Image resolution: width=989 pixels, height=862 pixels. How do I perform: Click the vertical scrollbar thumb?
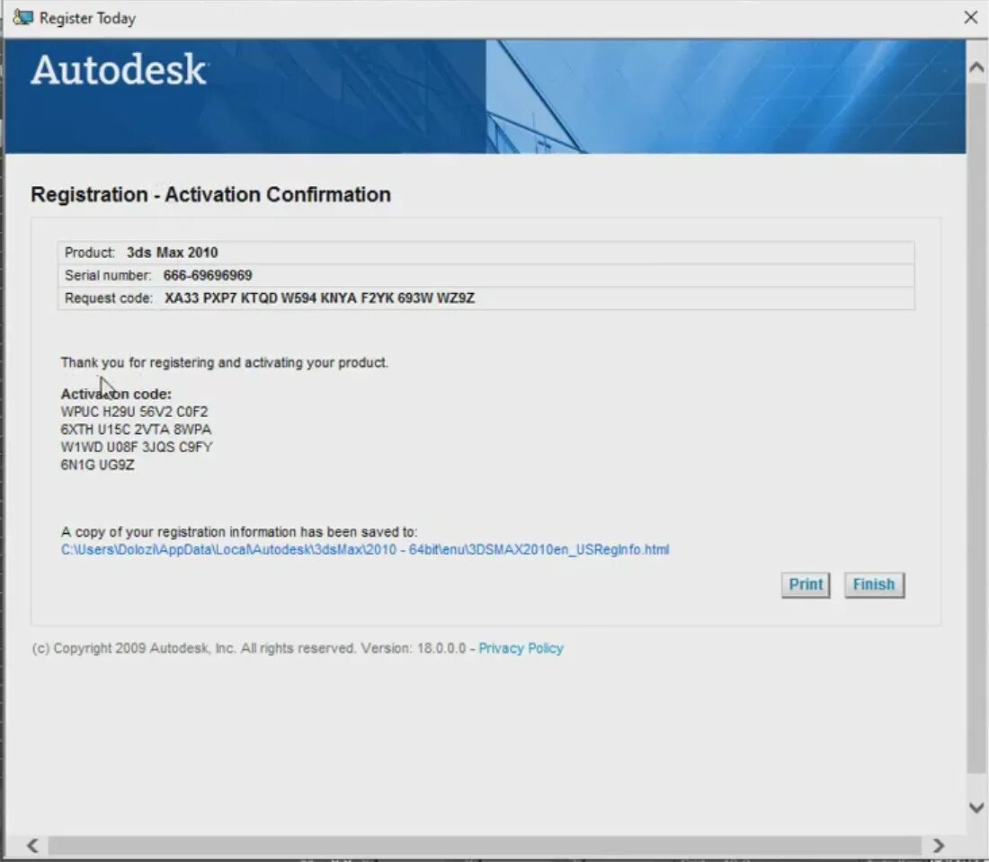pyautogui.click(x=976, y=426)
